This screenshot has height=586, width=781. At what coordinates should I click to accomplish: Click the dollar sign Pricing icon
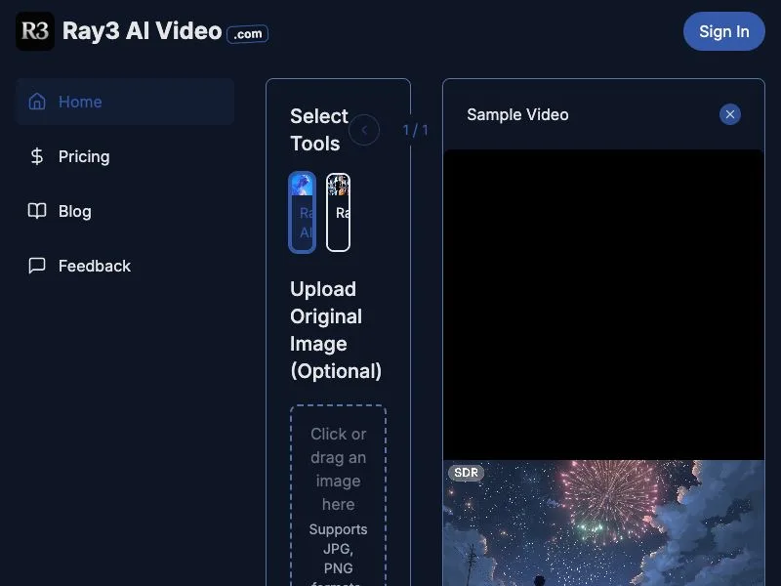[37, 156]
